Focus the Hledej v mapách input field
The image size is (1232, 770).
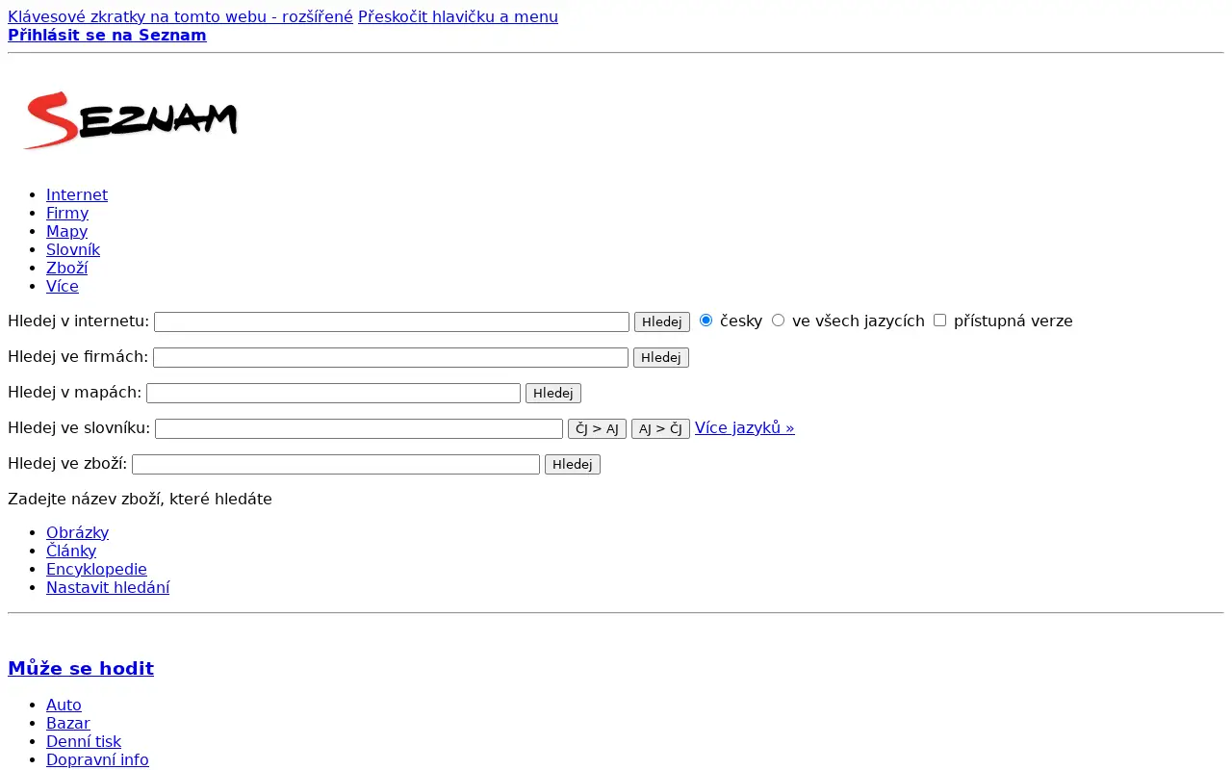[333, 393]
